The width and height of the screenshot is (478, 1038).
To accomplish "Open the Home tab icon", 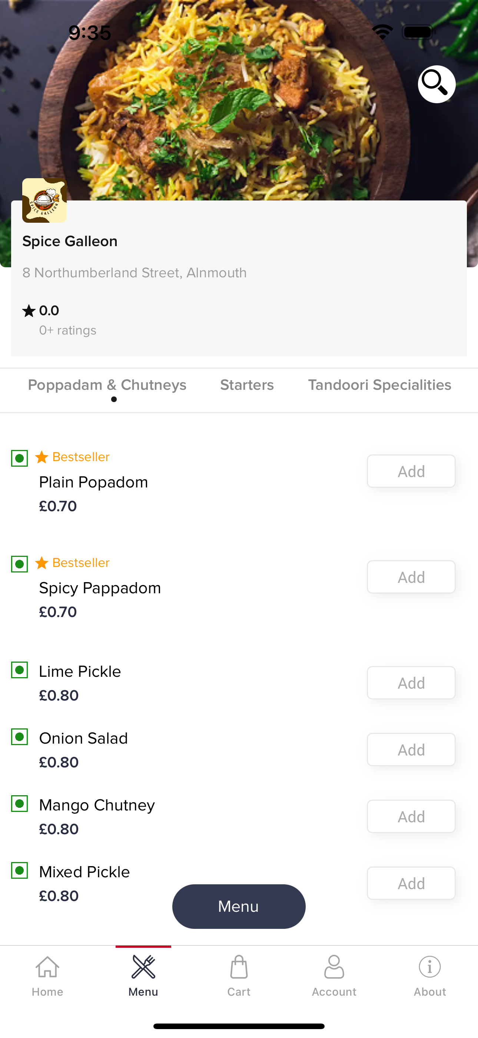I will (x=47, y=967).
